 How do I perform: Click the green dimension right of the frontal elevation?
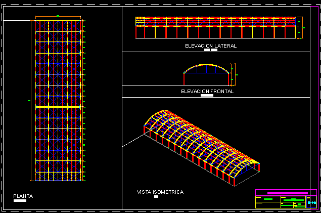237,74
